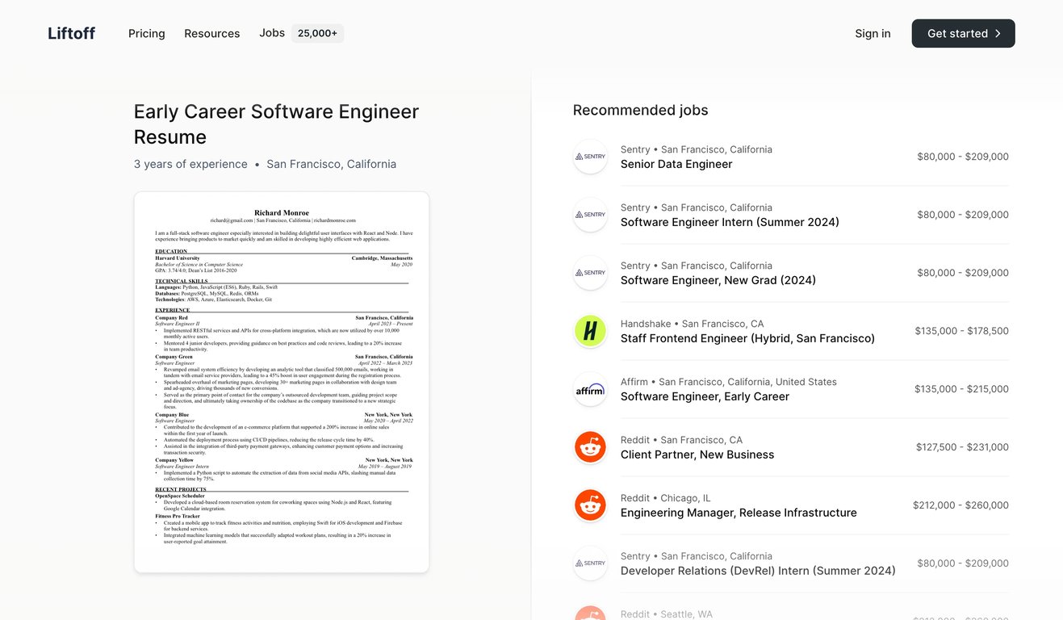1063x620 pixels.
Task: Click the resume preview thumbnail
Action: coord(281,381)
